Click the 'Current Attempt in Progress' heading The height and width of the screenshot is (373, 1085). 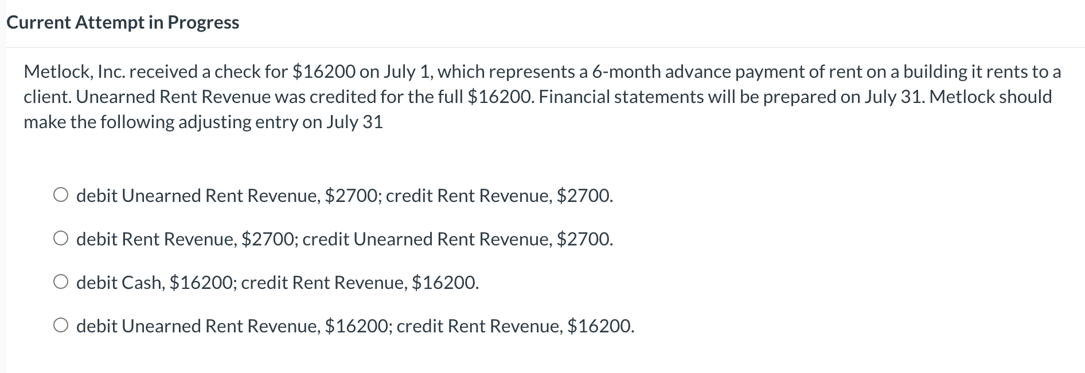pyautogui.click(x=123, y=22)
